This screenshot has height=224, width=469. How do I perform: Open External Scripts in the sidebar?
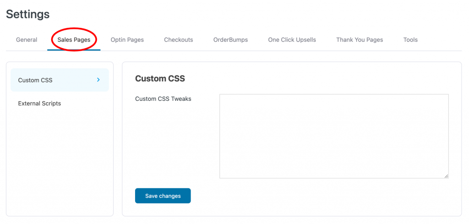point(39,104)
